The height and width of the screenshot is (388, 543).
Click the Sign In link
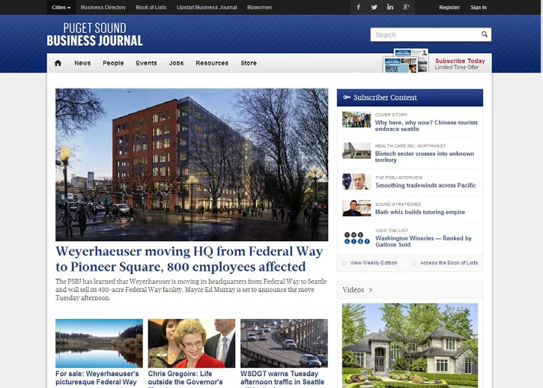[x=479, y=7]
